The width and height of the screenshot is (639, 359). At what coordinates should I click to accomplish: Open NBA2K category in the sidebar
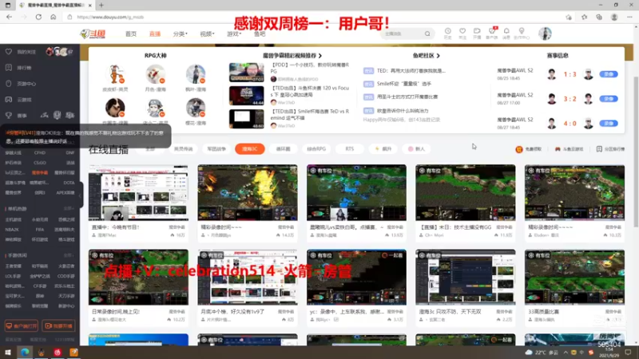click(12, 229)
